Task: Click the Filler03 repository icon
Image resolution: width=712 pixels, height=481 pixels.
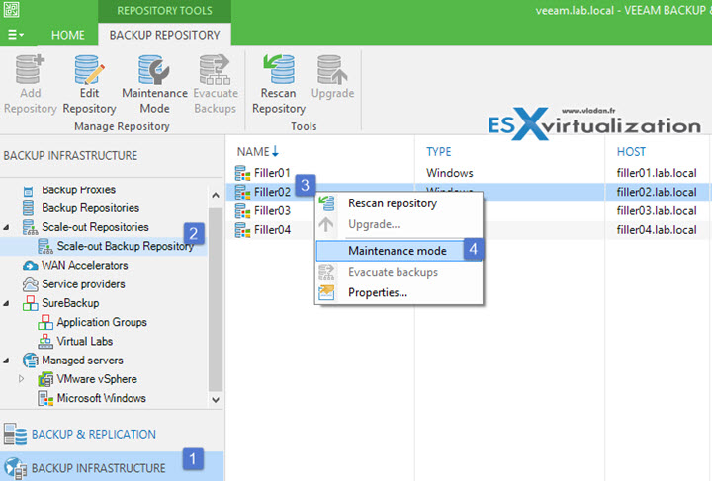Action: (x=243, y=210)
